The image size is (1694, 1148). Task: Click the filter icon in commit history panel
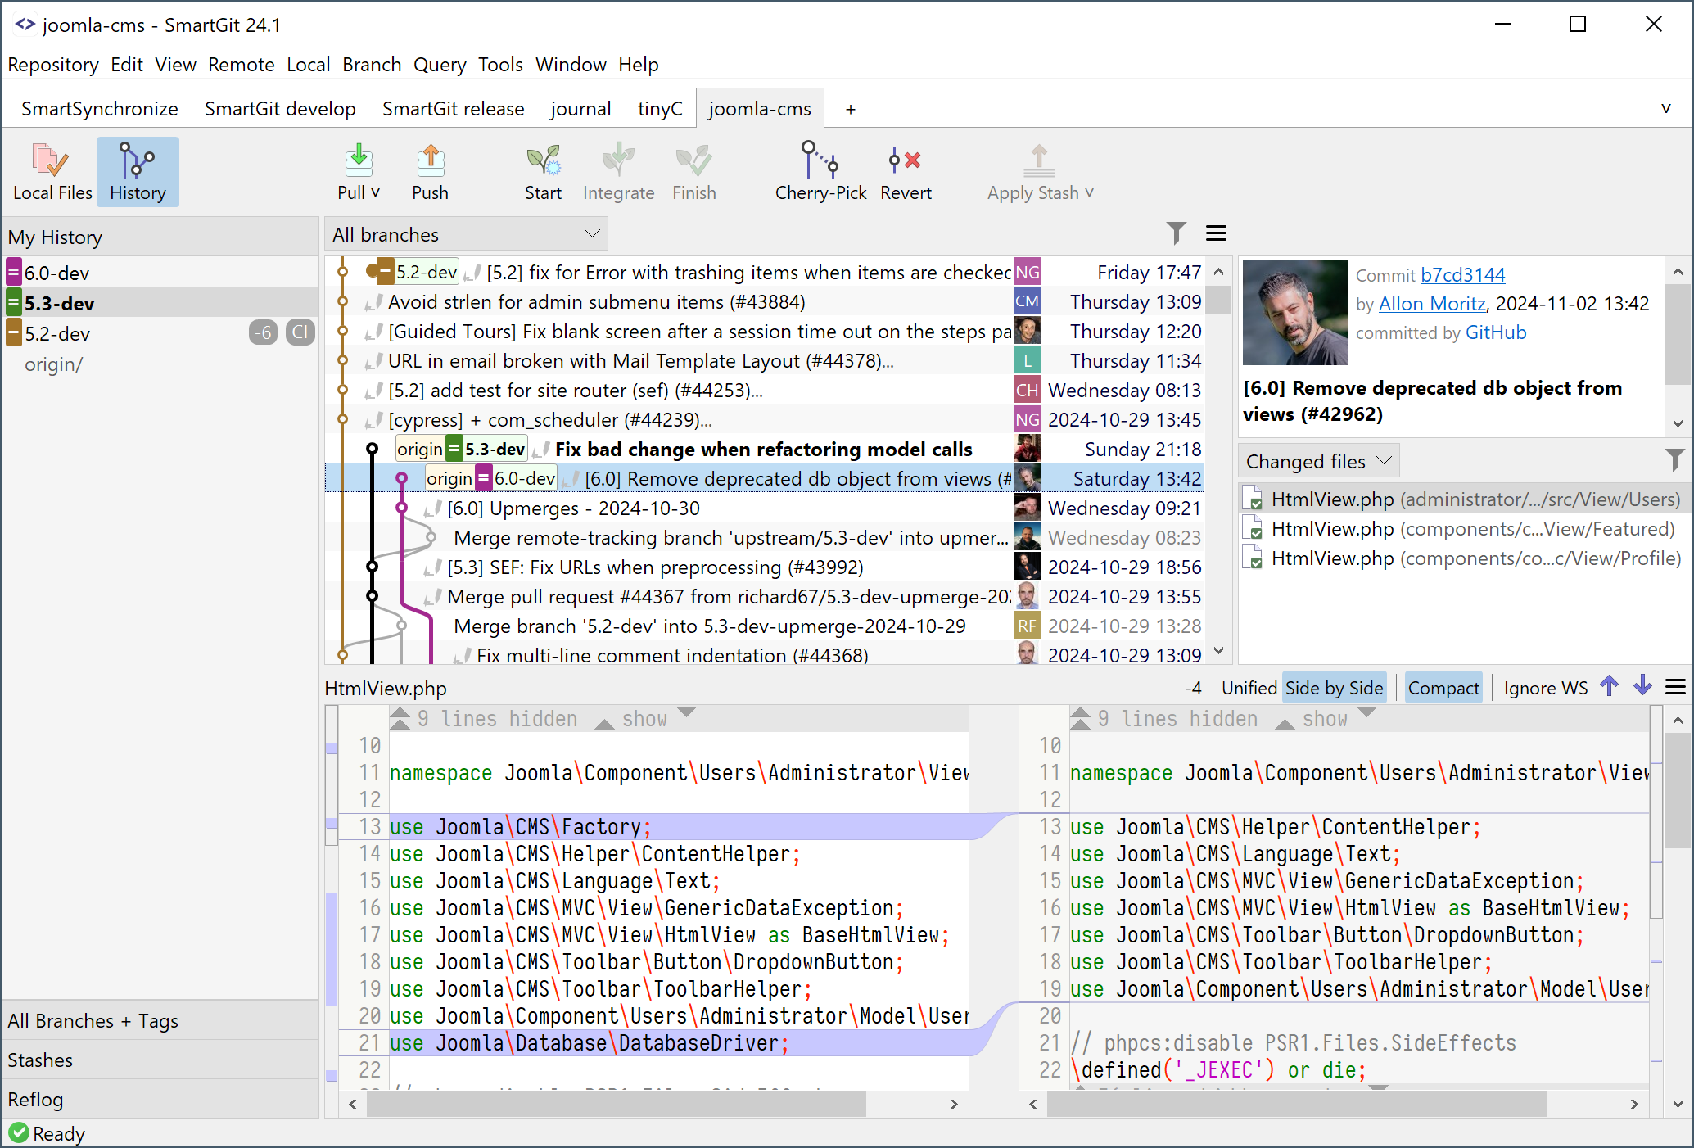[x=1176, y=234]
